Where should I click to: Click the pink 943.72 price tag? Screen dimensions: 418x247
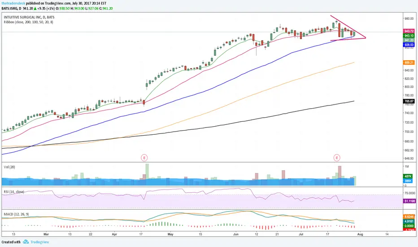(x=409, y=31)
